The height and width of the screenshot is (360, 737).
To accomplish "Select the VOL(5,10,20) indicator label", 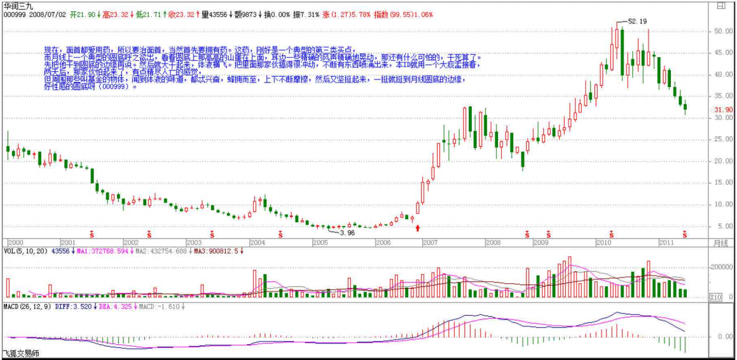I will click(x=25, y=251).
